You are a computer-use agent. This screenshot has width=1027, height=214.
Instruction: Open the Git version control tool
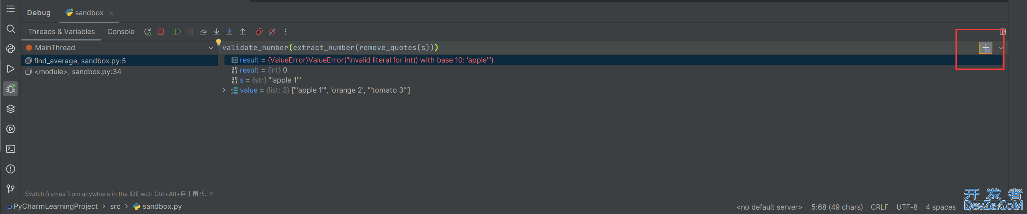11,189
